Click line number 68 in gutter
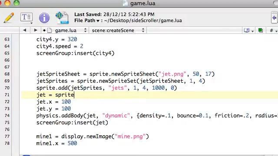Image resolution: width=278 pixels, height=156 pixels. (x=7, y=74)
